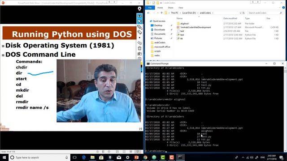Switch to Command Prompt taskbar icon
This screenshot has height=161, width=287.
click(180, 157)
